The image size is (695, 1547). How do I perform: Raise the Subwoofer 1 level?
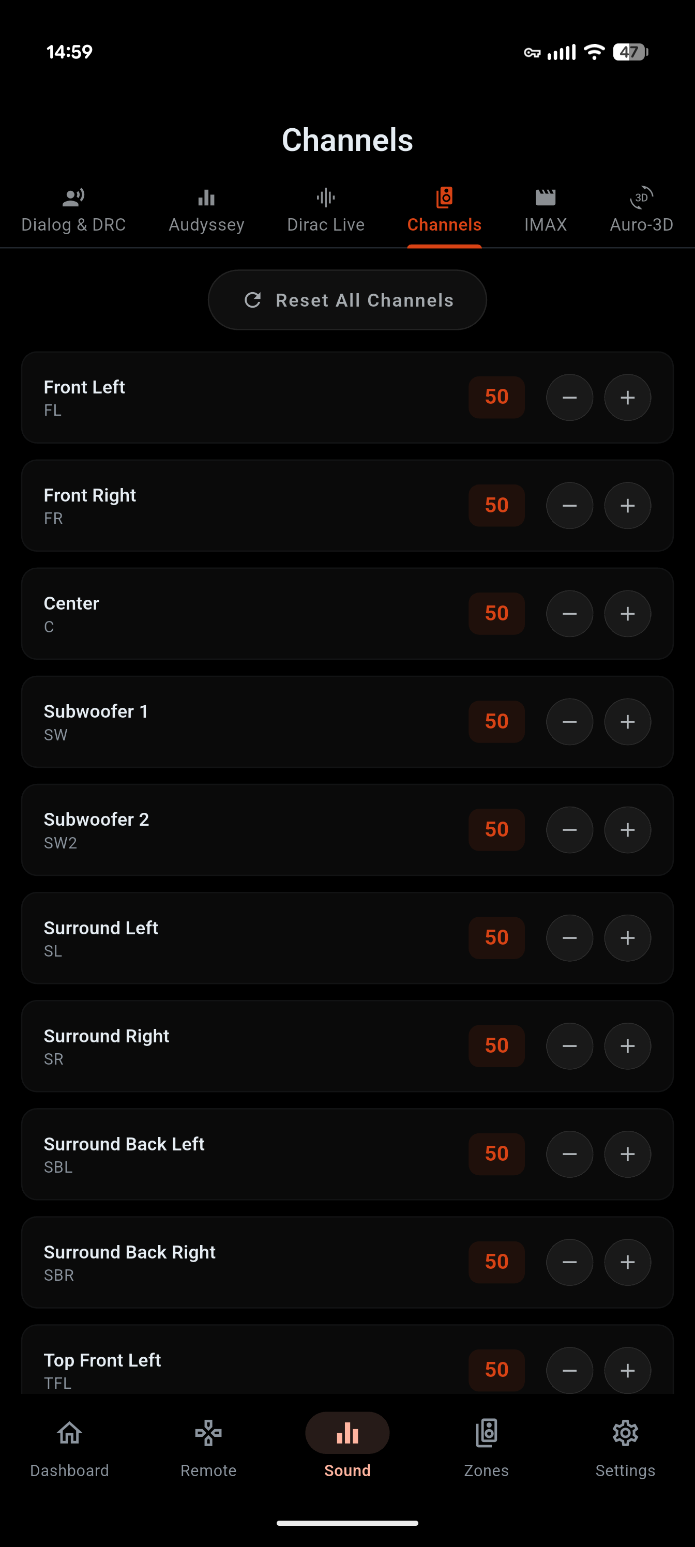coord(627,722)
